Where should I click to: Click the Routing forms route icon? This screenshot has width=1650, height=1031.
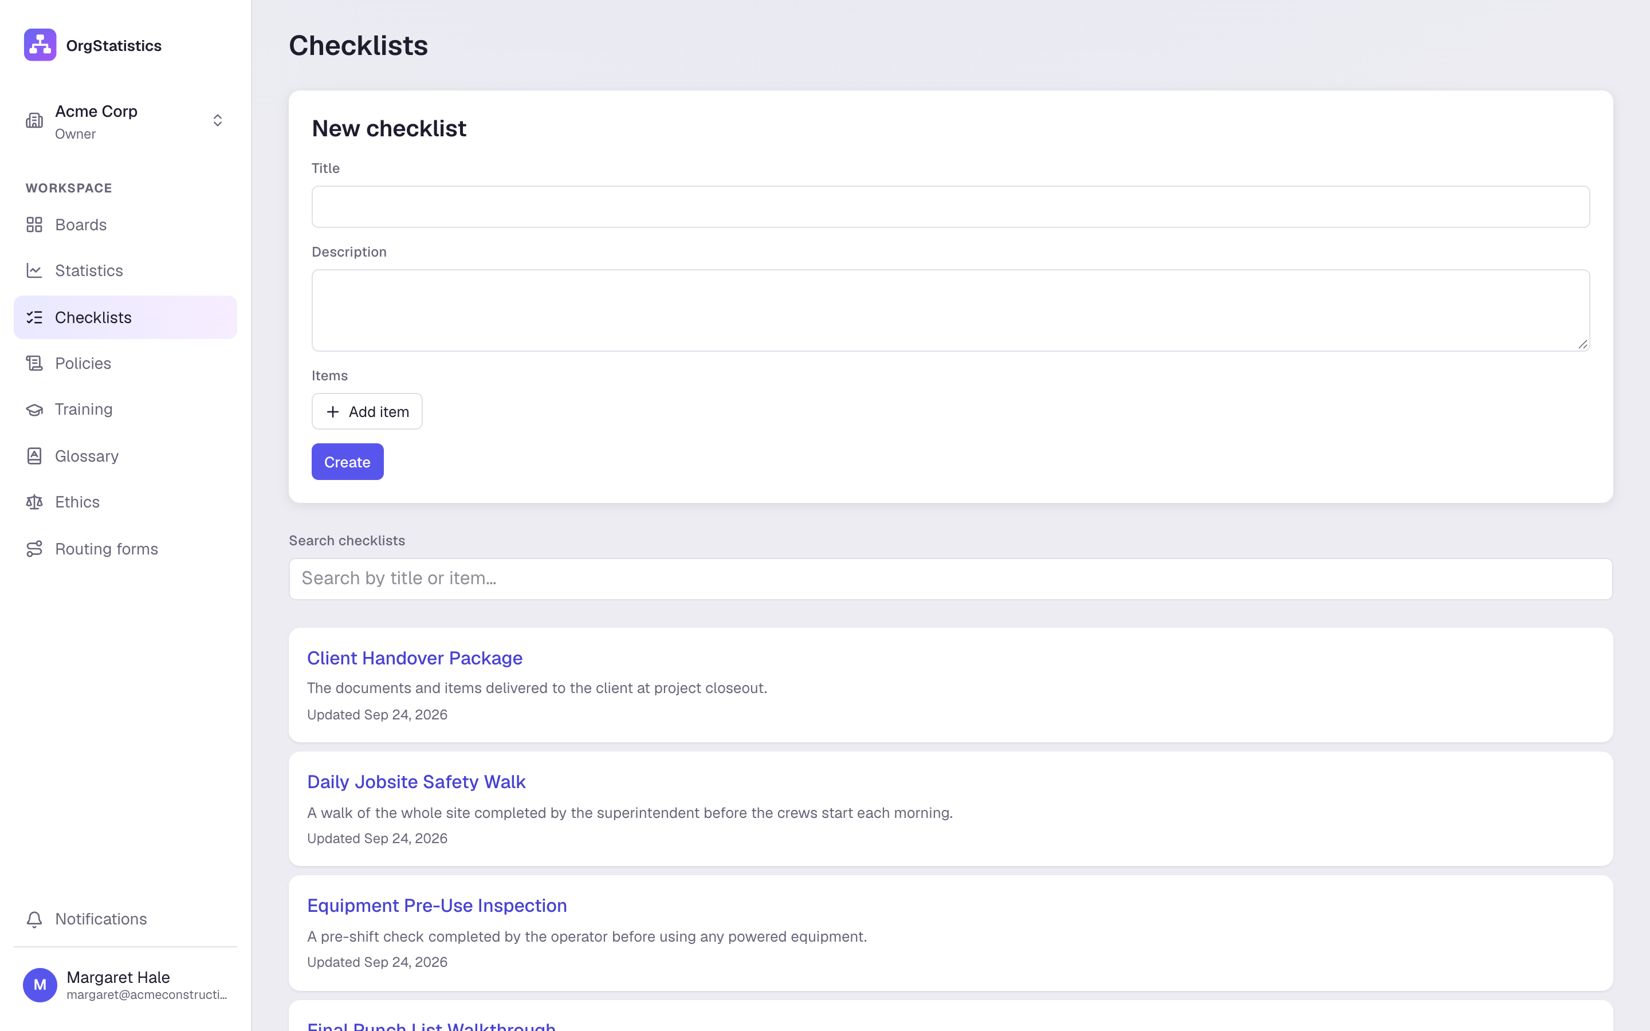[34, 549]
